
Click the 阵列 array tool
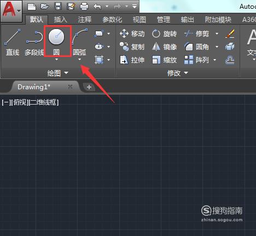coord(196,60)
